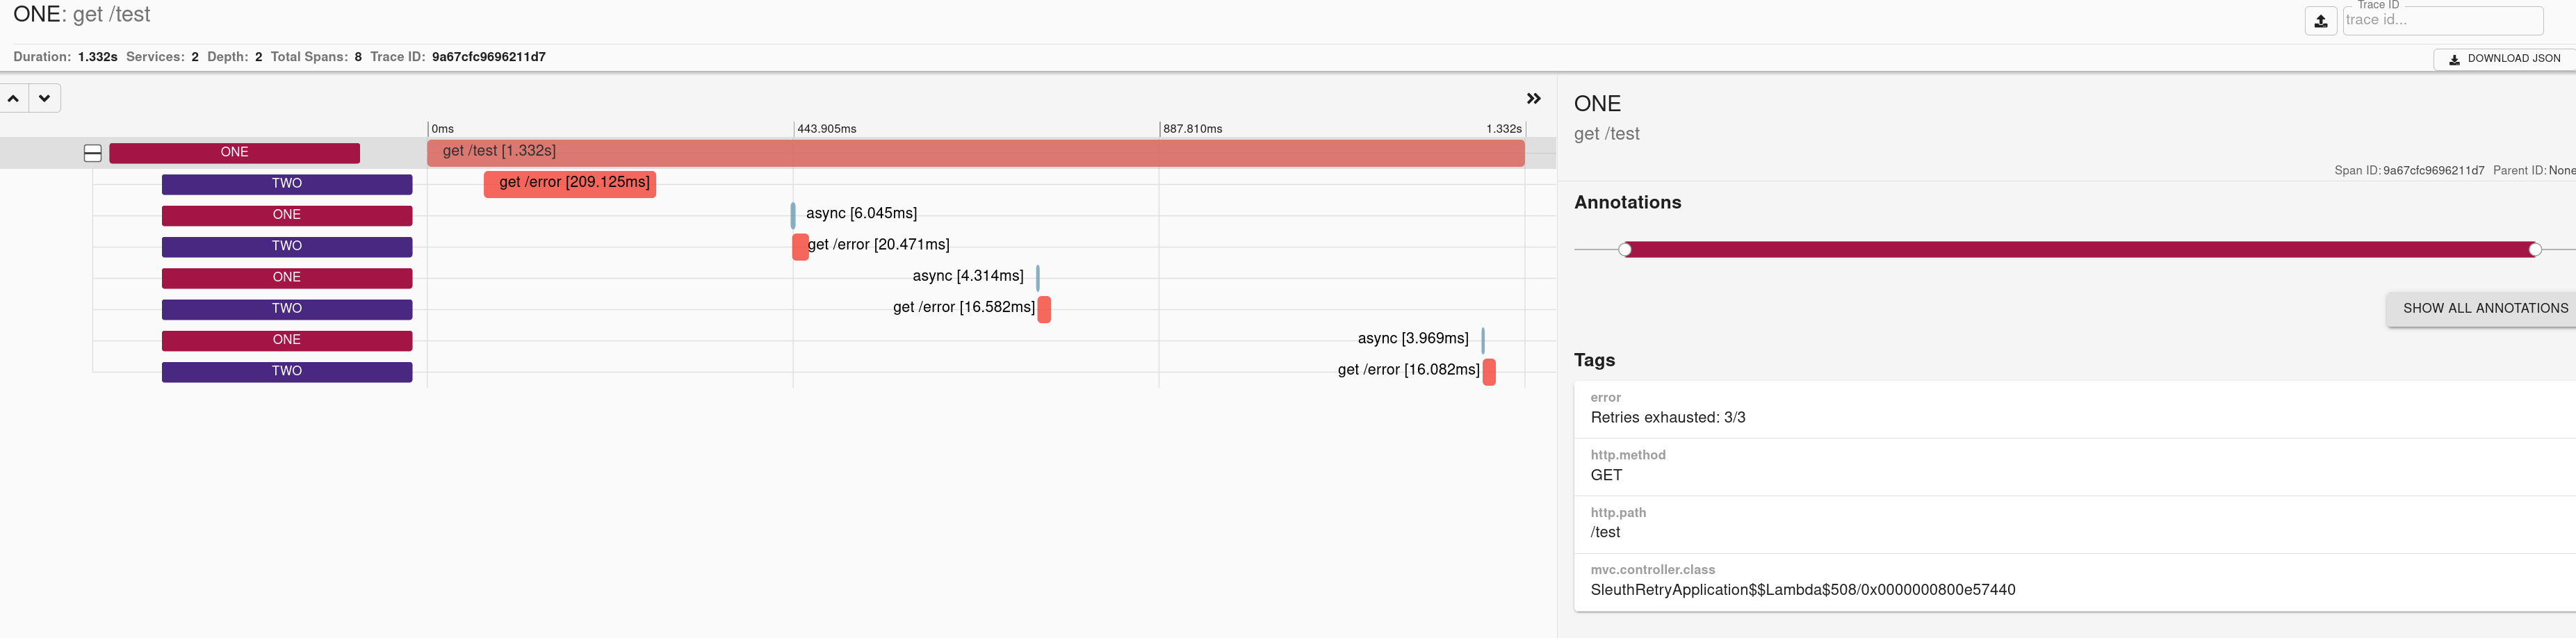Image resolution: width=2576 pixels, height=638 pixels.
Task: Collapse the root ONE span tree
Action: pyautogui.click(x=92, y=153)
